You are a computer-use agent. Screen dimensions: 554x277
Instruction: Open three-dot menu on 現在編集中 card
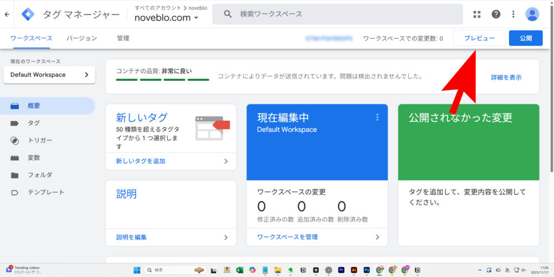pyautogui.click(x=377, y=117)
